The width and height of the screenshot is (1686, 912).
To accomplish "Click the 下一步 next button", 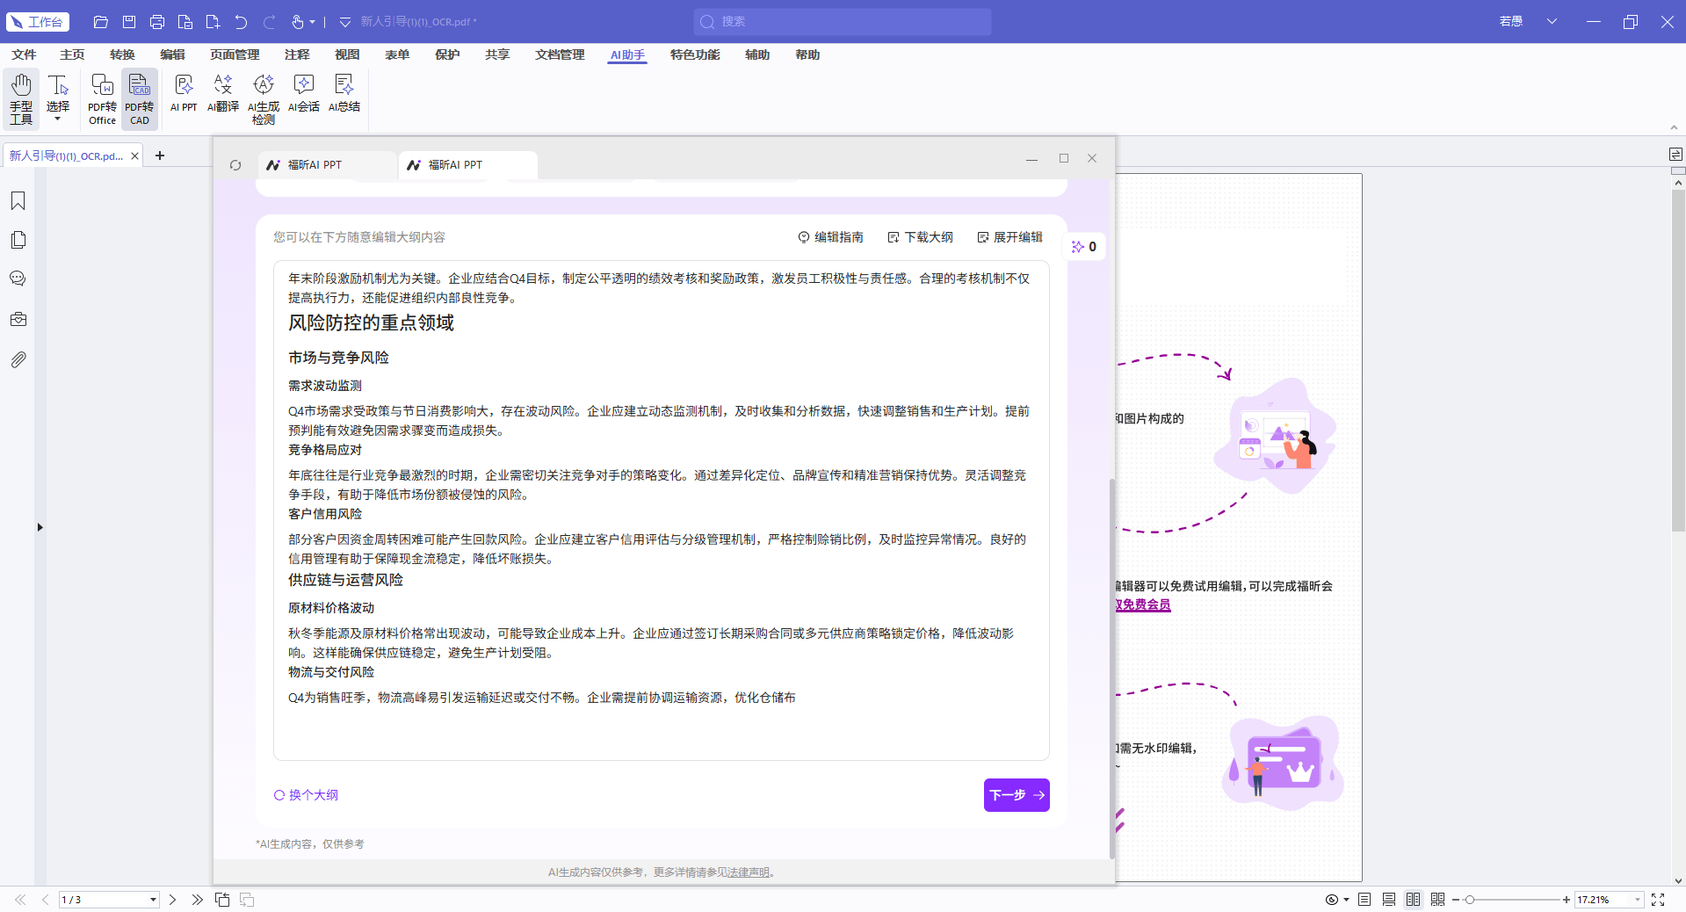I will pos(1017,795).
